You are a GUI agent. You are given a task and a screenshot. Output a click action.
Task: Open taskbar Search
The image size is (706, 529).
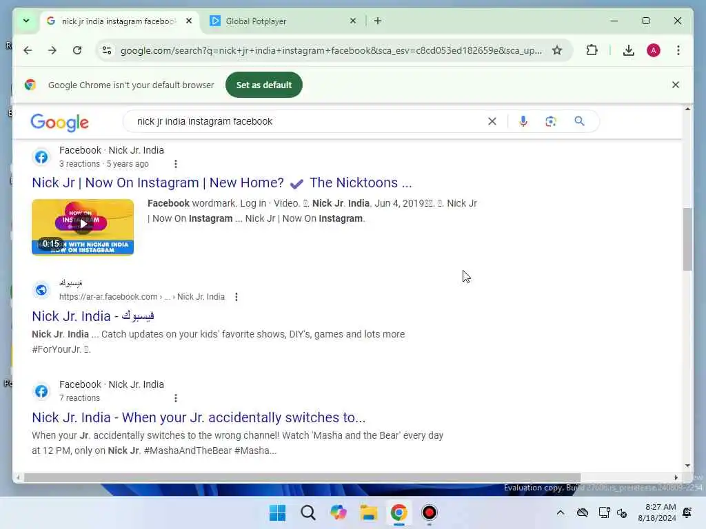308,512
